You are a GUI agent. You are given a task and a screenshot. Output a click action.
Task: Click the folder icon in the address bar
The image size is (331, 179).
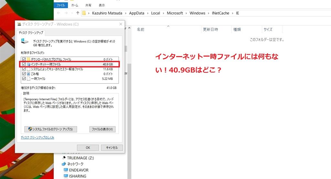pyautogui.click(x=84, y=13)
